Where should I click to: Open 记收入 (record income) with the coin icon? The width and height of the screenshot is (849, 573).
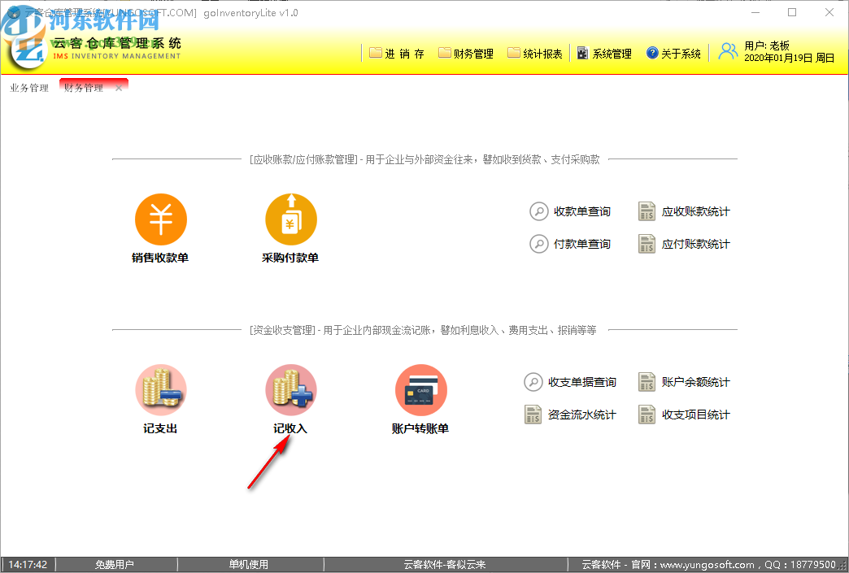[x=290, y=389]
